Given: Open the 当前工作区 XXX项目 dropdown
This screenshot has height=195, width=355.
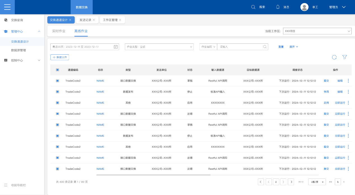Looking at the screenshot, I should point(317,31).
